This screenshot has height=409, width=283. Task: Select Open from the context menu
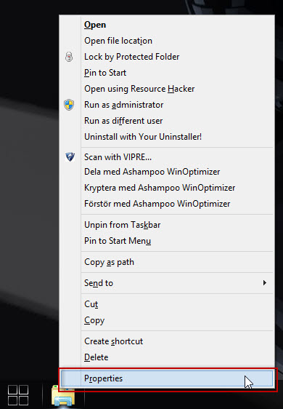167,25
